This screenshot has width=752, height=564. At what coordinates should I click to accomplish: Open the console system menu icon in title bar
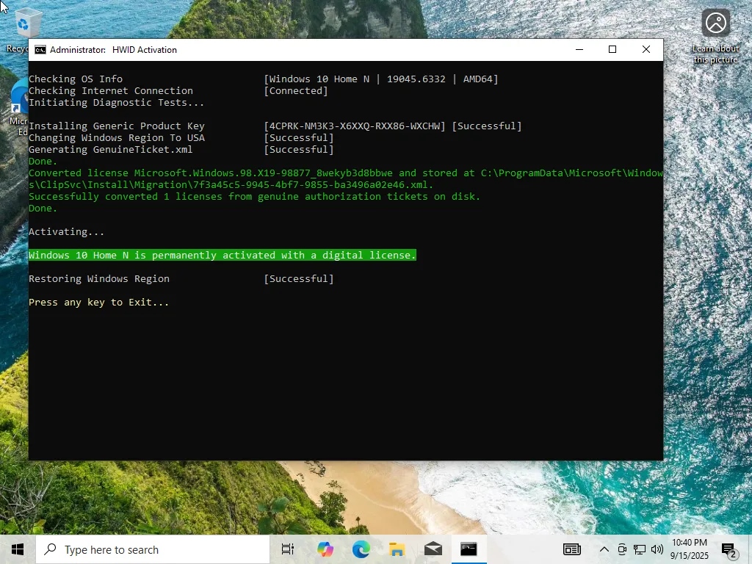click(40, 50)
